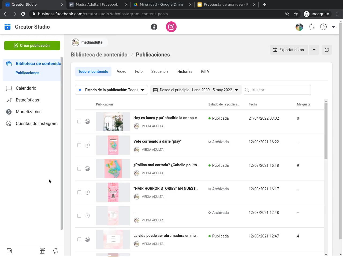The width and height of the screenshot is (343, 257).
Task: Click the "Biblioteca de contenido" breadcrumb
Action: pos(99,55)
